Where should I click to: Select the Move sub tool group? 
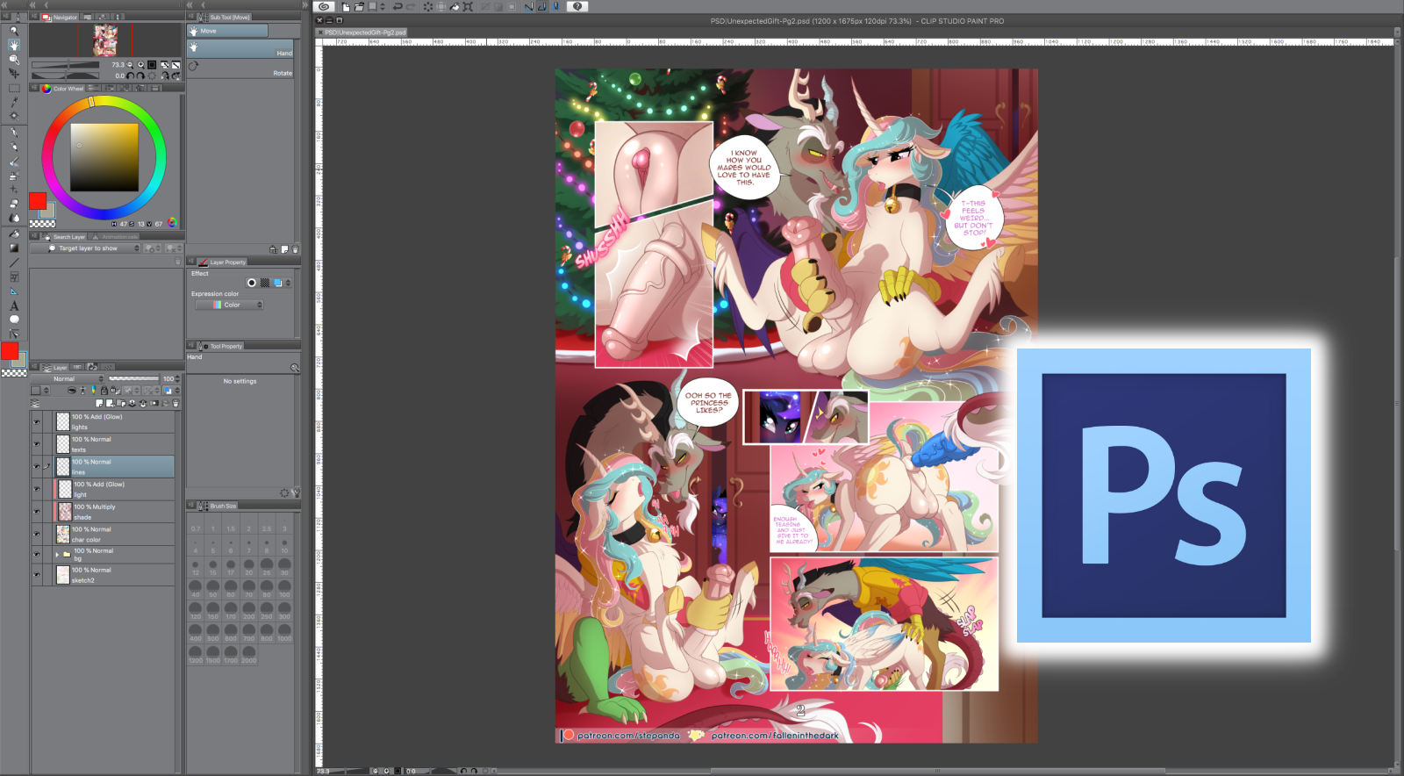(227, 31)
